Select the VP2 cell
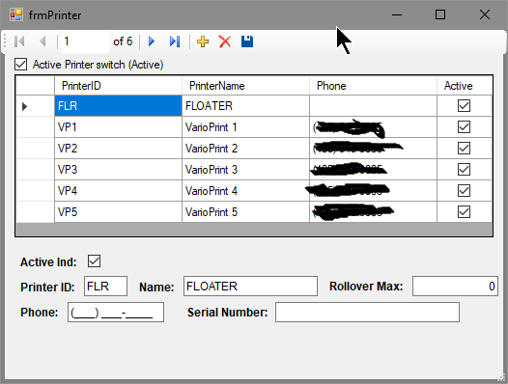 (118, 149)
